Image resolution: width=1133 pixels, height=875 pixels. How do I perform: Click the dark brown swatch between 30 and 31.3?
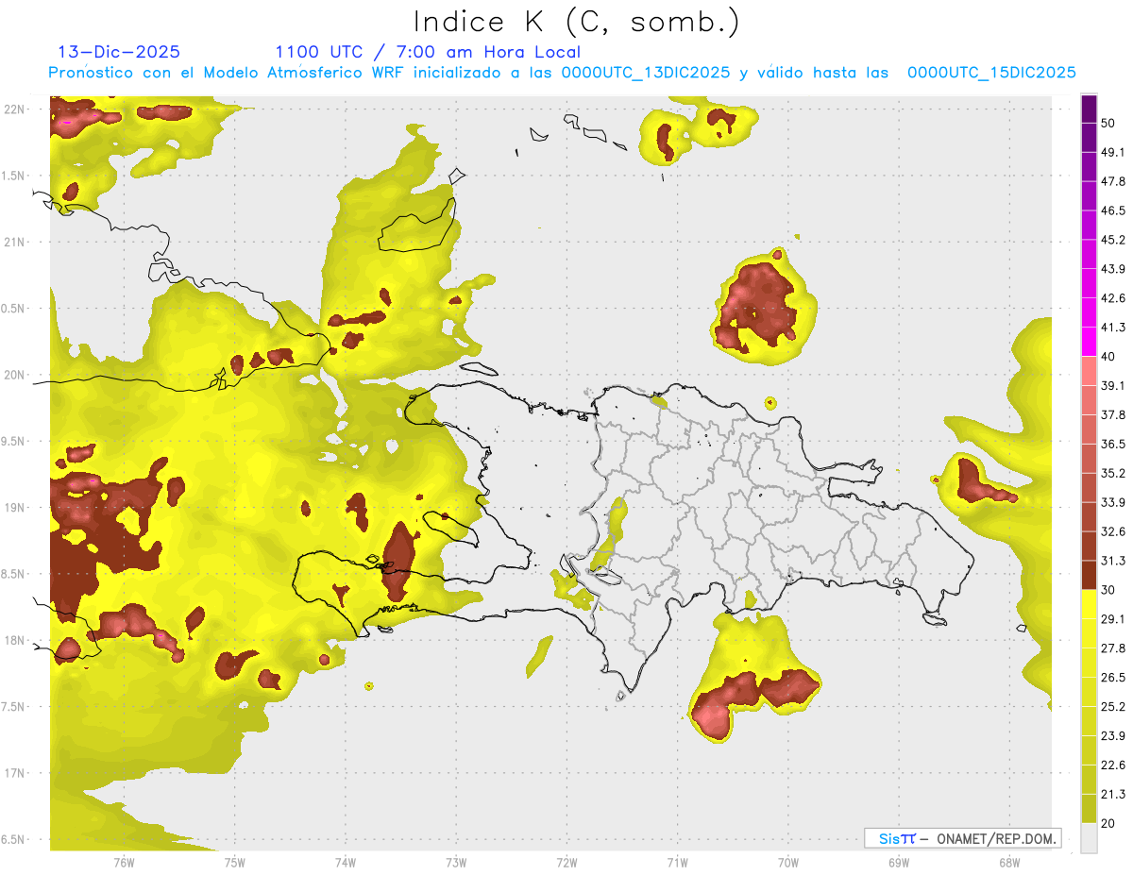click(1089, 575)
